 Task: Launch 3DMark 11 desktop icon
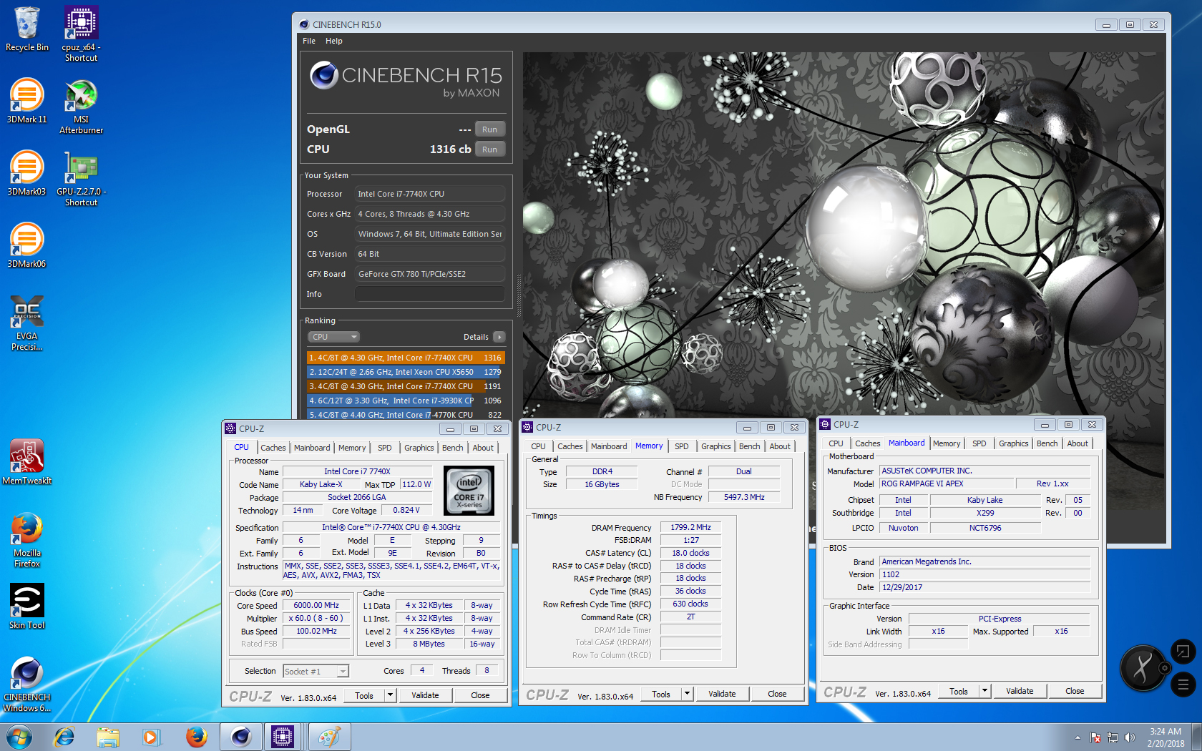pyautogui.click(x=27, y=101)
